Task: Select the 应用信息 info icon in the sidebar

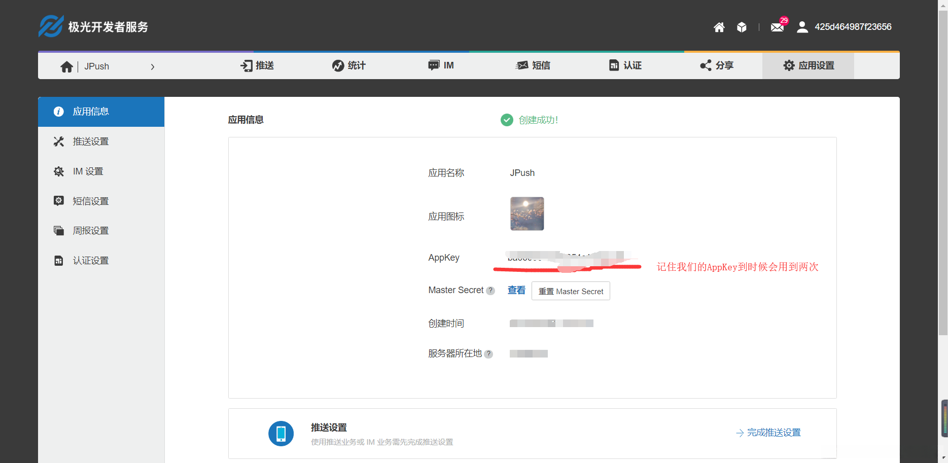Action: [x=59, y=112]
